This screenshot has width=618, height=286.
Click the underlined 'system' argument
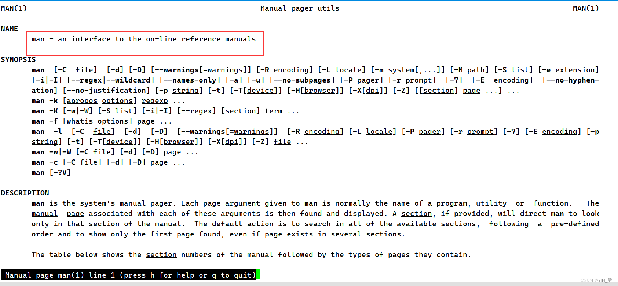(401, 70)
